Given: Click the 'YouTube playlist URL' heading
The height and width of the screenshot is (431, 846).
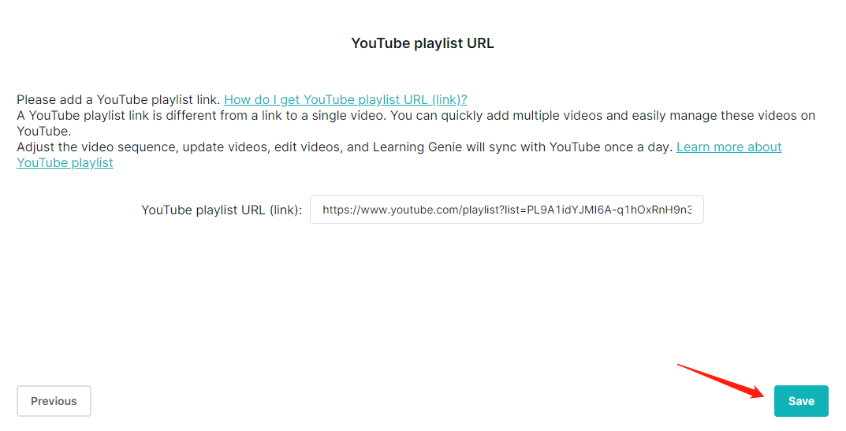Looking at the screenshot, I should click(423, 43).
